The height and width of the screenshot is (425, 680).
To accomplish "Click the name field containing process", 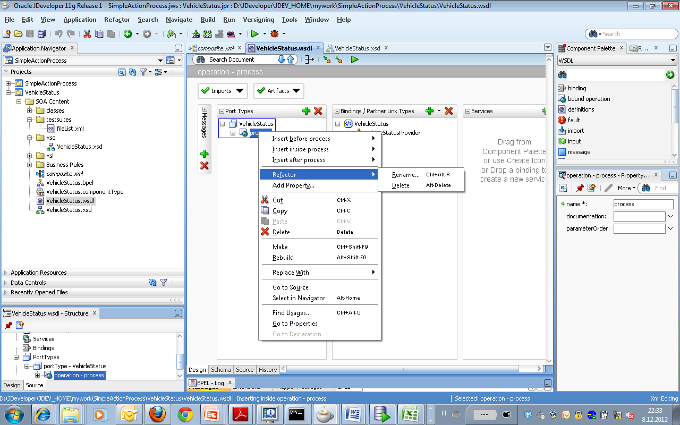I will [643, 204].
